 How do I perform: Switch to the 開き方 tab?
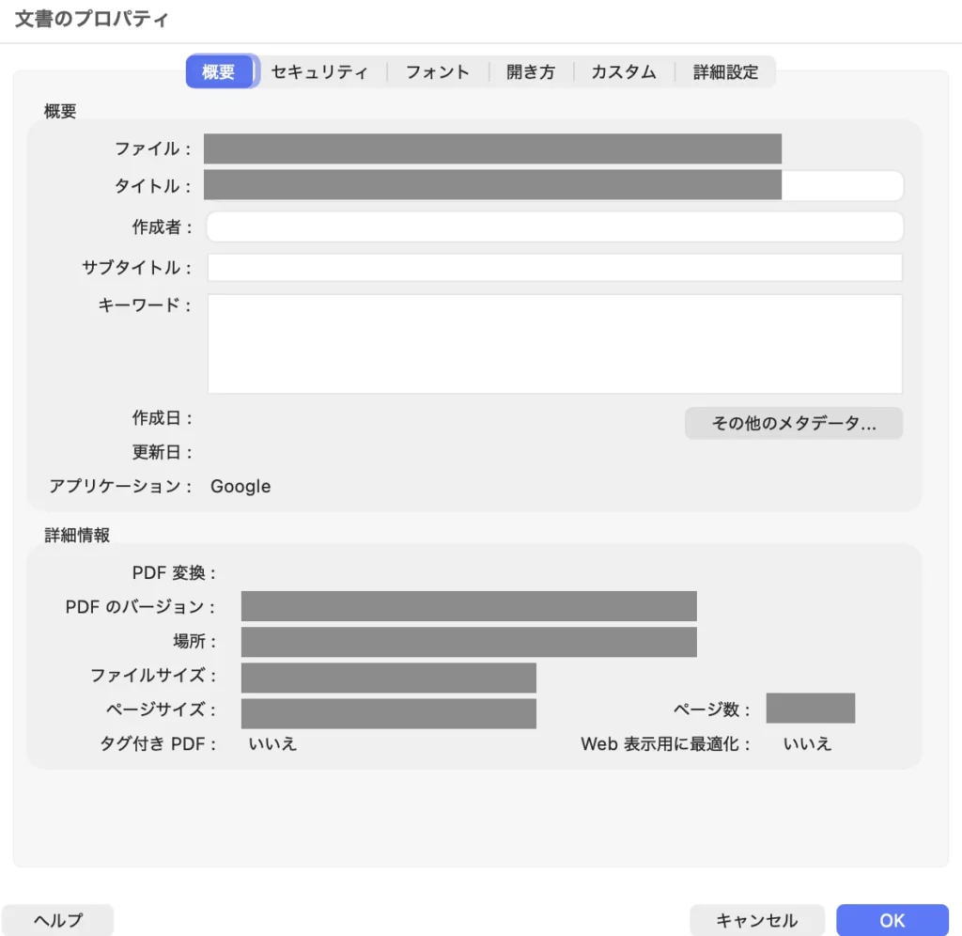pyautogui.click(x=531, y=71)
